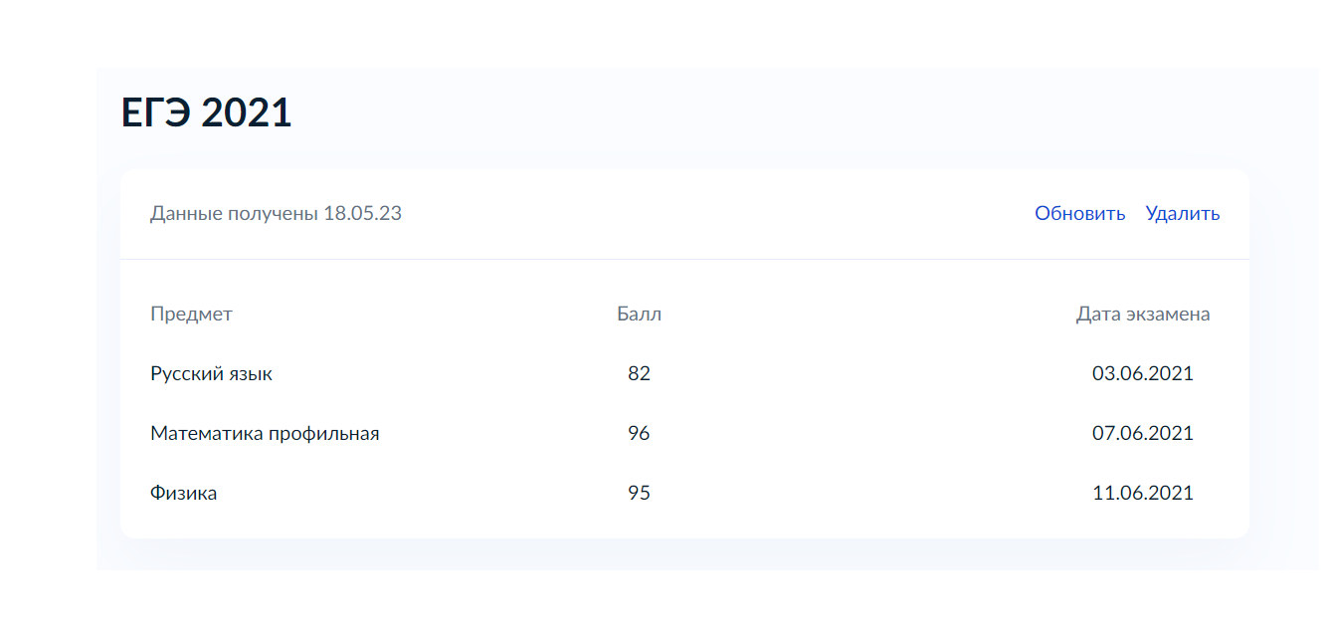Click the Обновить link
This screenshot has height=639, width=1333.
1079,214
